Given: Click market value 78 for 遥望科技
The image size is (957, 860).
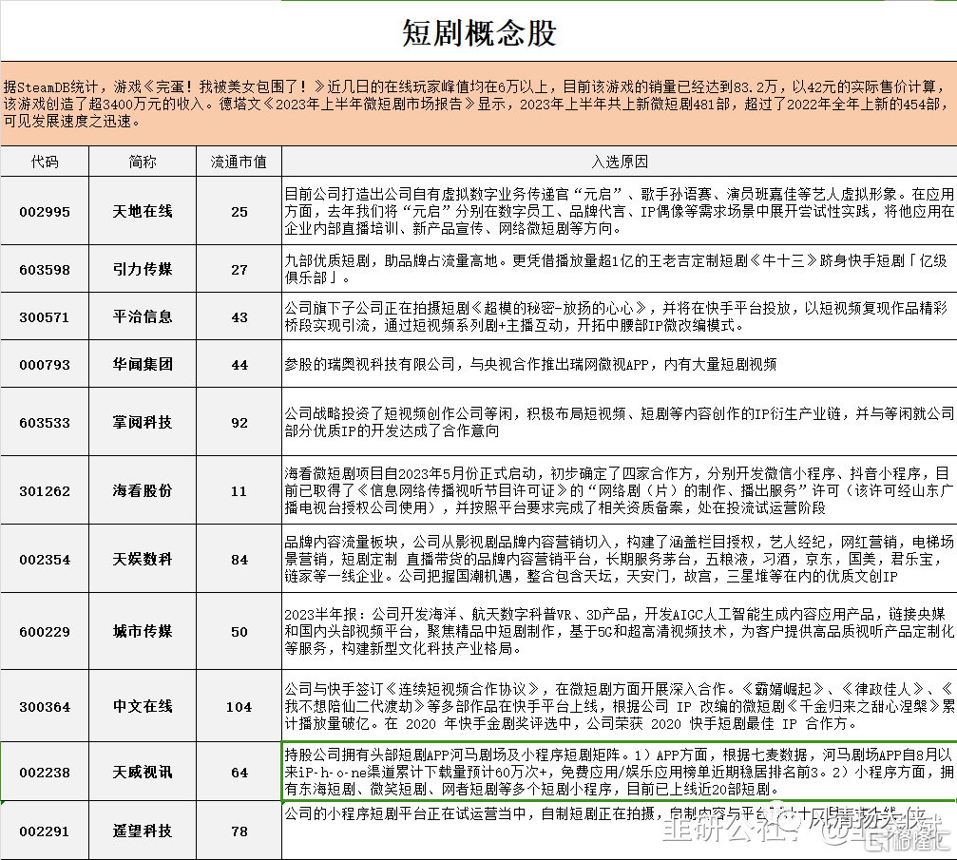Looking at the screenshot, I should pyautogui.click(x=239, y=831).
